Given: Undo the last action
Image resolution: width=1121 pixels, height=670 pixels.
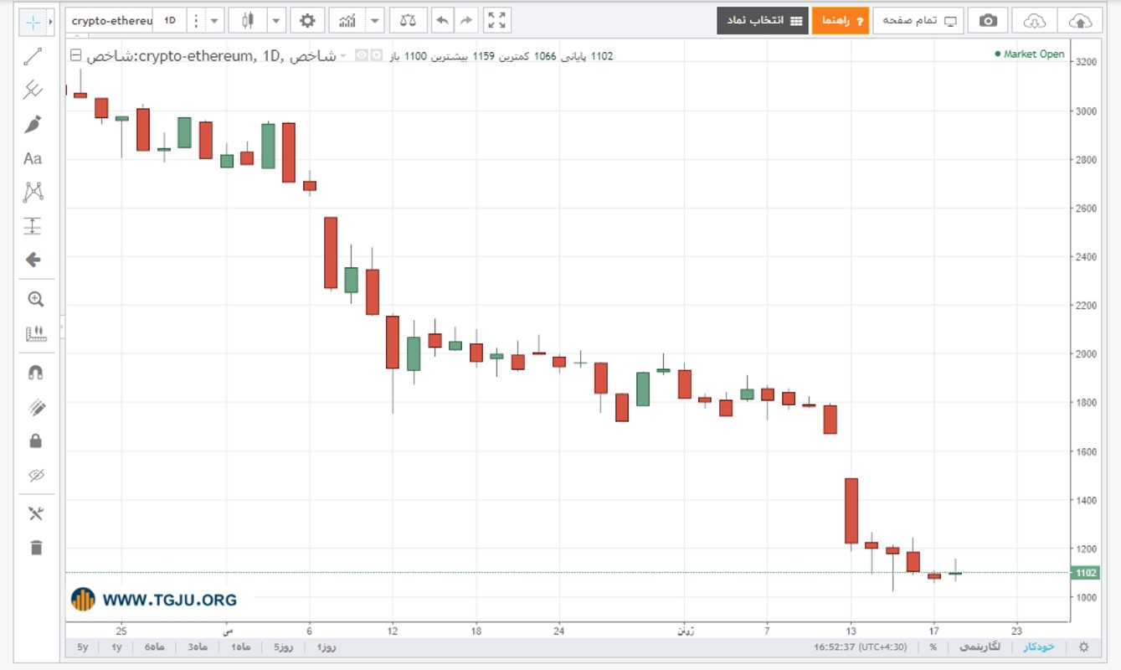Looking at the screenshot, I should tap(442, 20).
